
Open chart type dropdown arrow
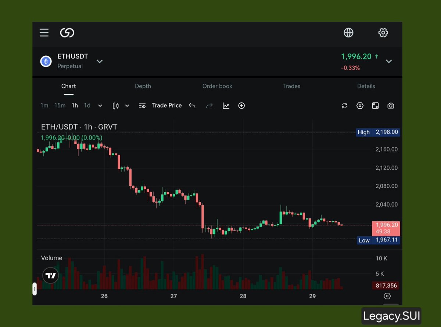pyautogui.click(x=127, y=106)
